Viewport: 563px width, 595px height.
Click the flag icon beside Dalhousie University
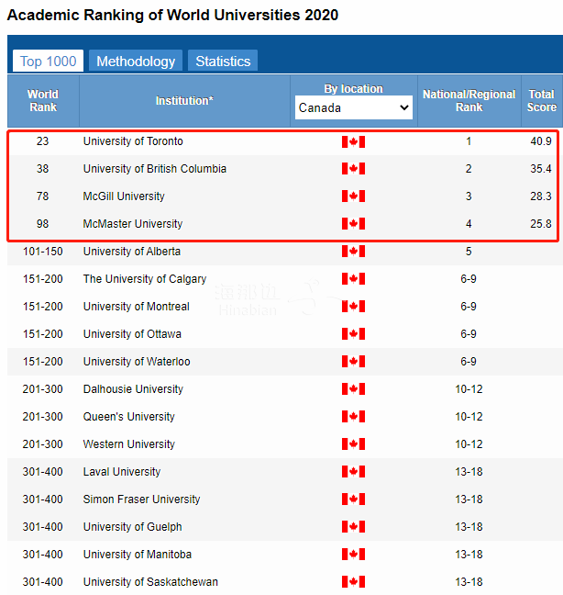353,389
